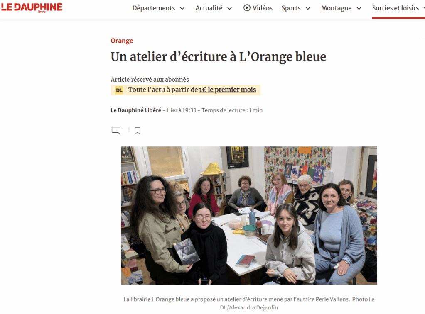
Task: Bookmark this article with the ribbon icon
Action: click(138, 131)
